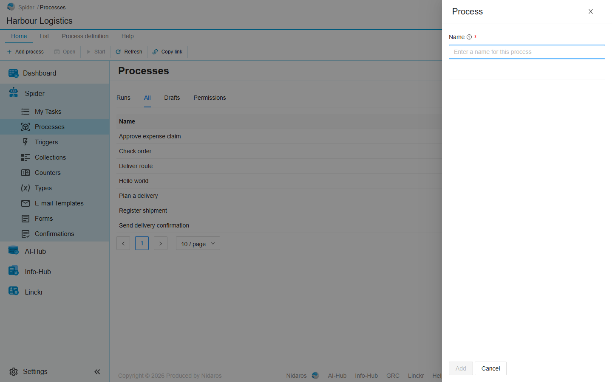Screen dimensions: 612x382
Task: Switch to the Home ribbon tab
Action: [19, 36]
